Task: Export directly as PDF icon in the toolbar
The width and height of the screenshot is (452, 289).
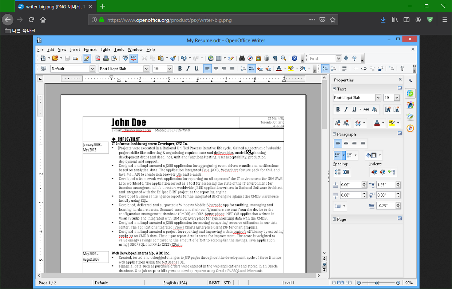Action: (98, 58)
